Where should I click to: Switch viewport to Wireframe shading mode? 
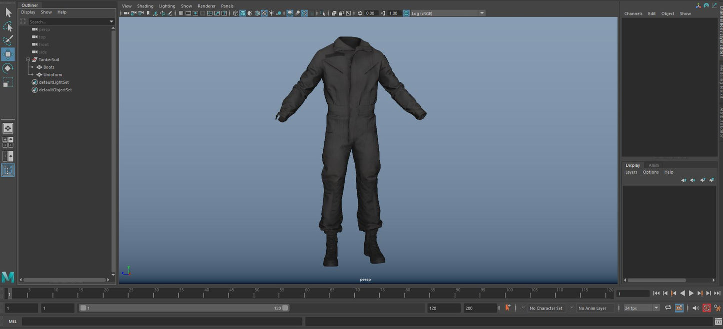tap(235, 13)
